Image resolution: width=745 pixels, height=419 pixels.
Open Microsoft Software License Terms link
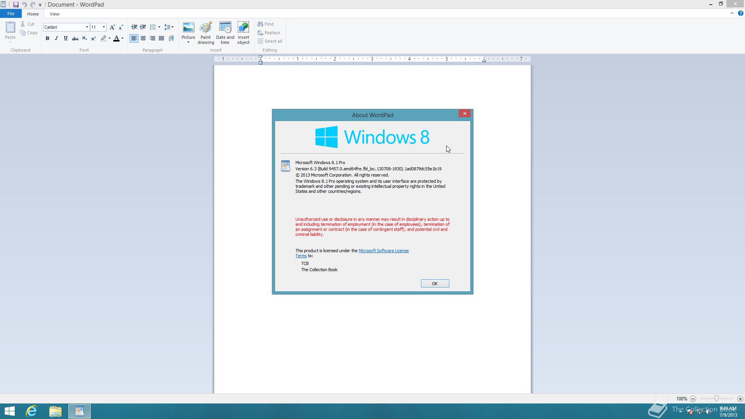click(383, 251)
